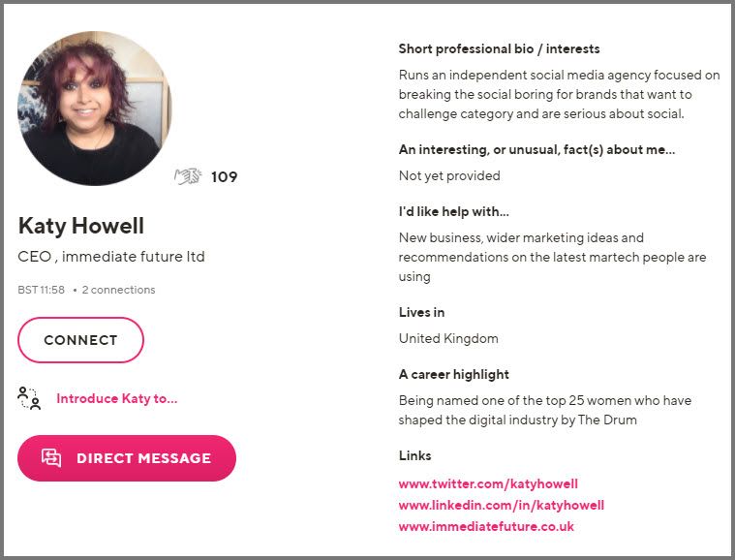Viewport: 735px width, 560px height.
Task: Click the "A career highlight" heading
Action: (x=454, y=374)
